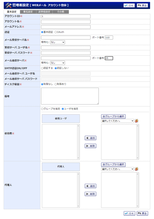Viewport: 154px width, 219px height.
Task: Open the 暗号化 dropdown for receiving server
Action: coord(57,42)
